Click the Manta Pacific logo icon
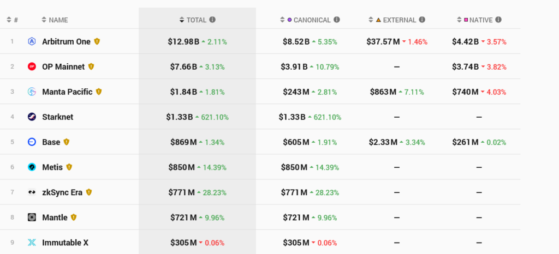 [x=32, y=92]
